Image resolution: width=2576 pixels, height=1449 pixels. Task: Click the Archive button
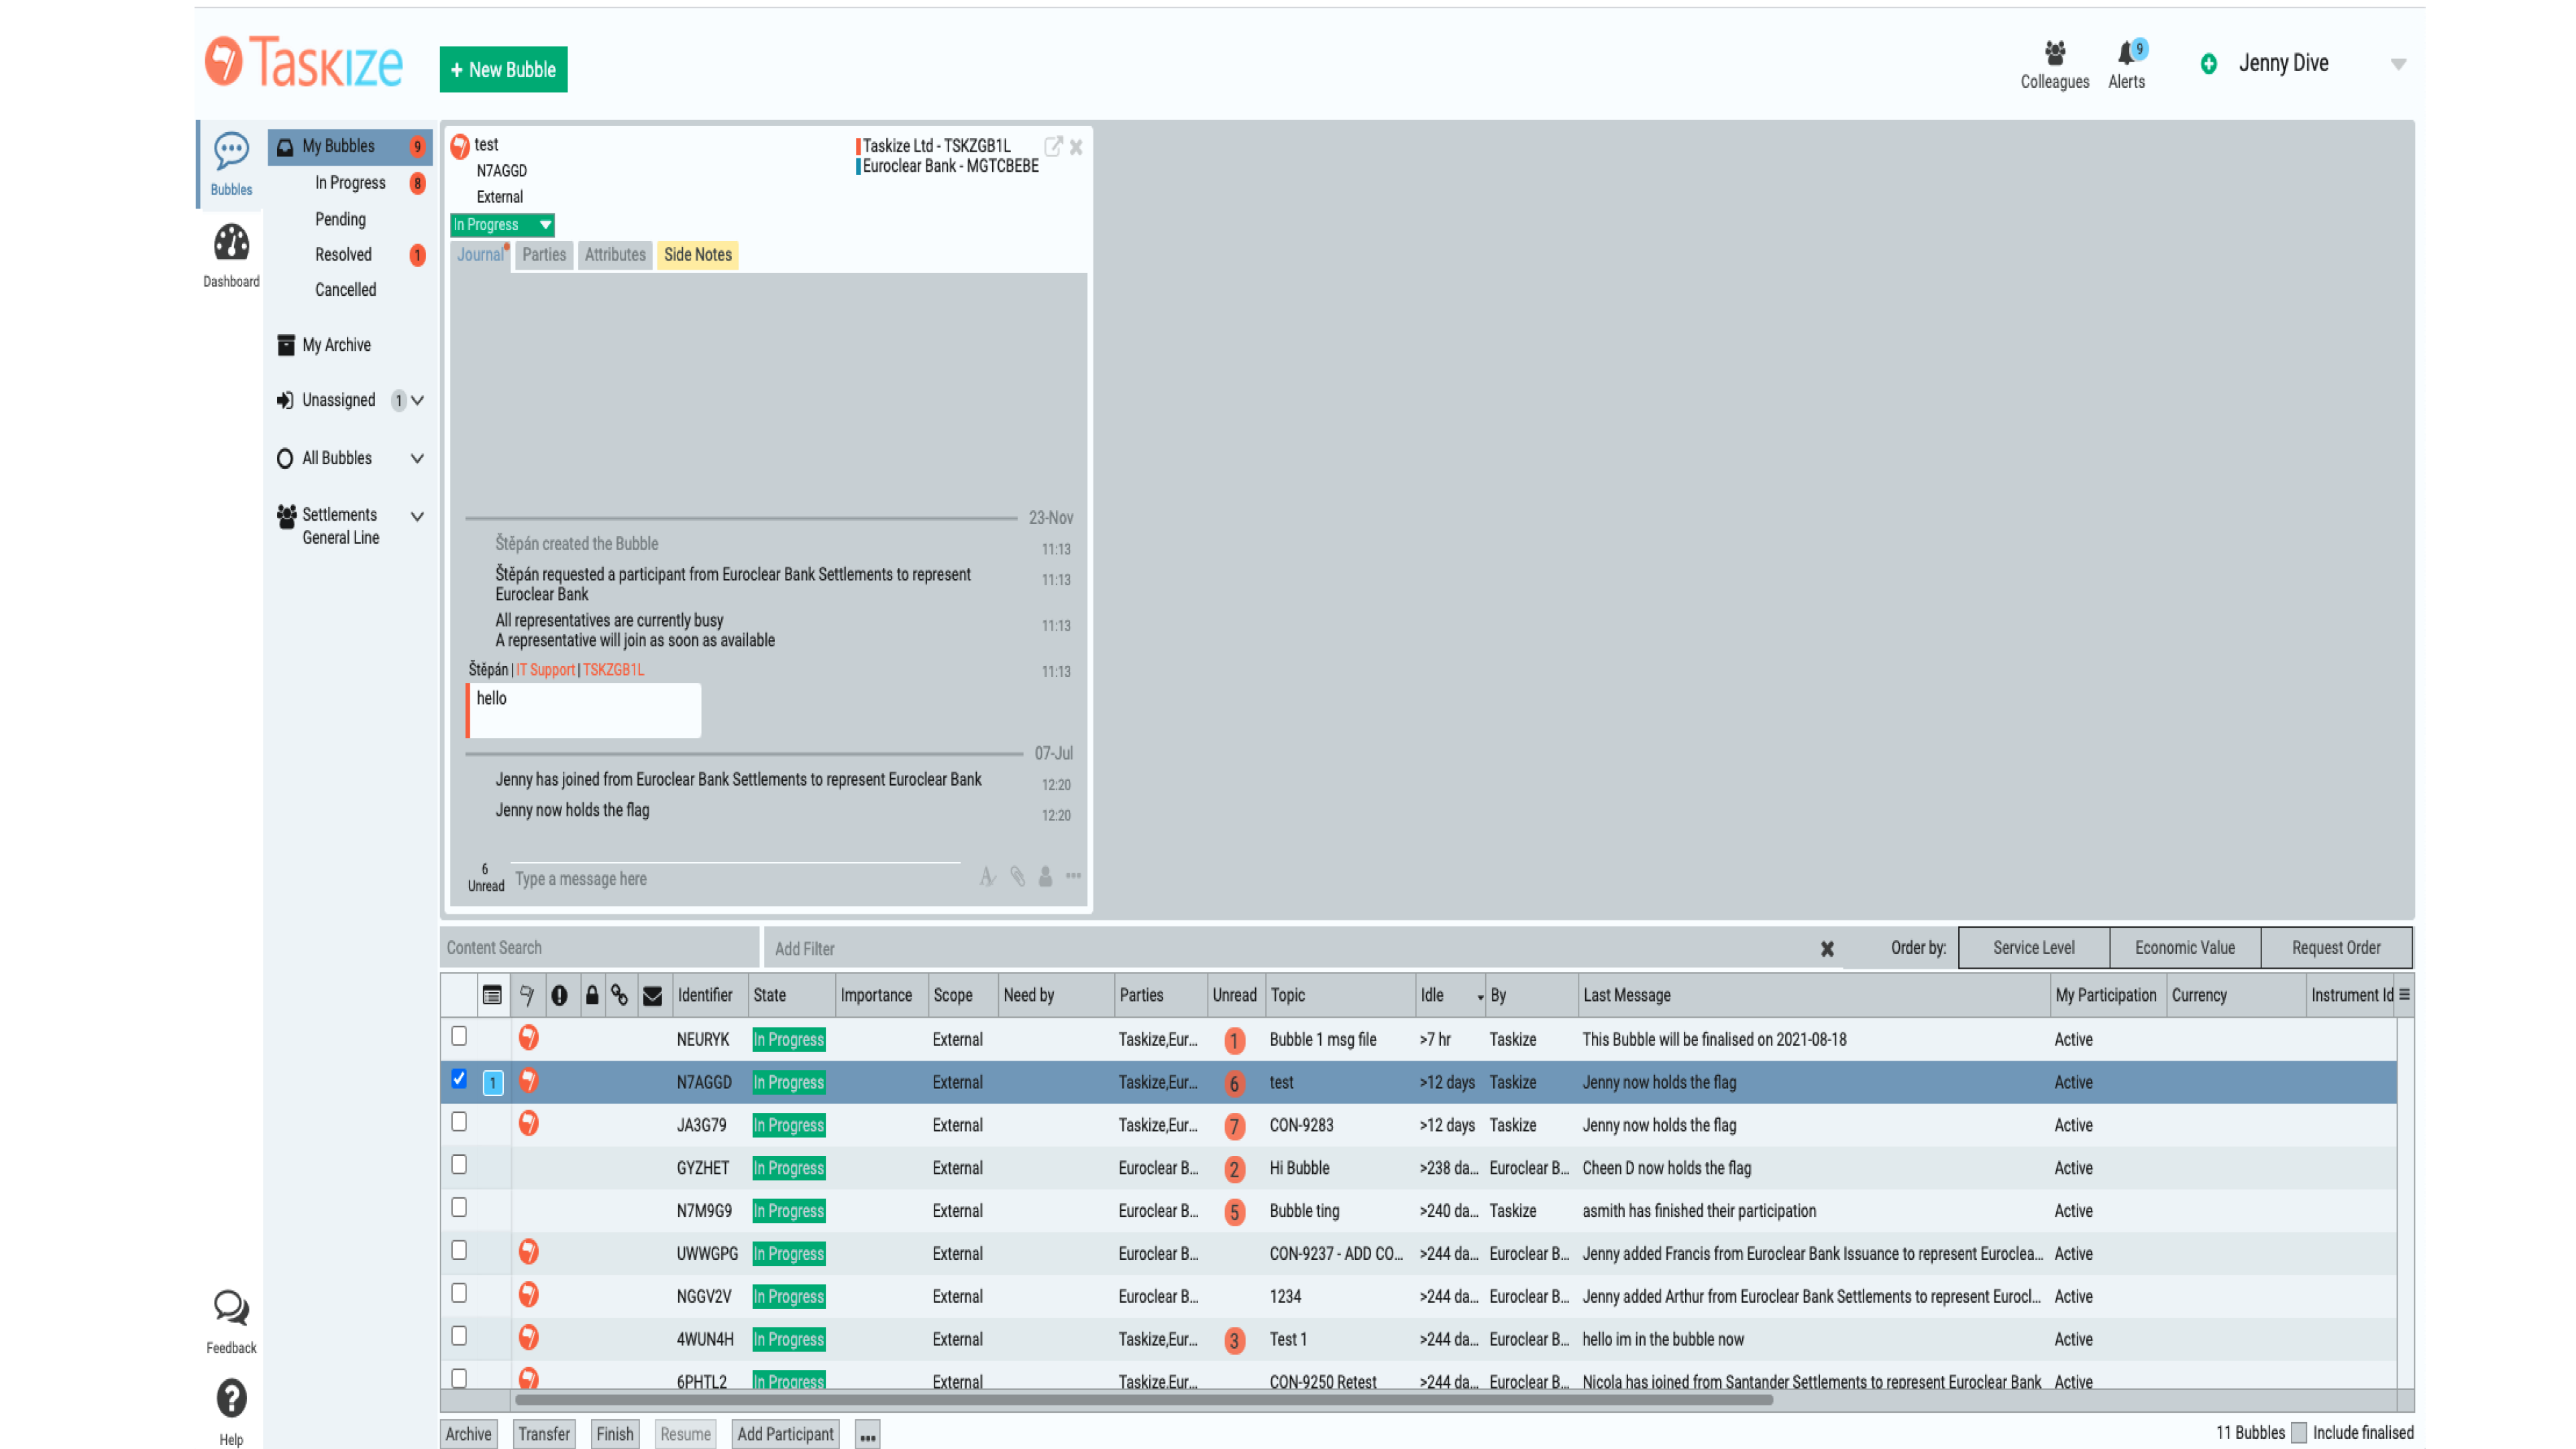(x=468, y=1434)
